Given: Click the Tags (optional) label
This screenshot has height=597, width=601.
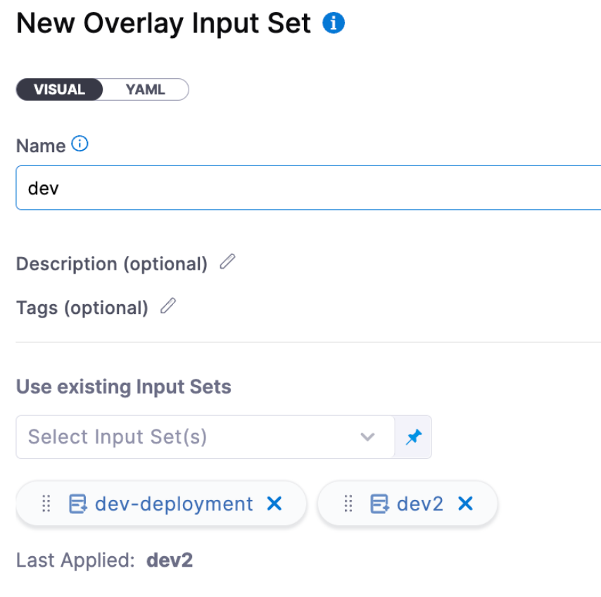Looking at the screenshot, I should click(x=82, y=308).
